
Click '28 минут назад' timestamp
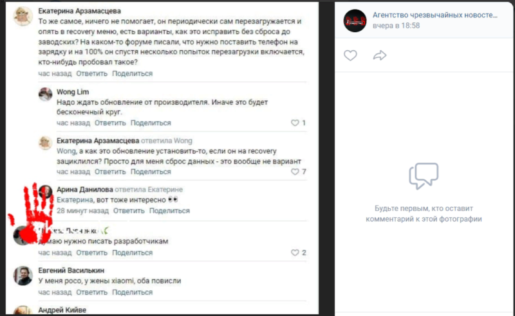click(82, 211)
